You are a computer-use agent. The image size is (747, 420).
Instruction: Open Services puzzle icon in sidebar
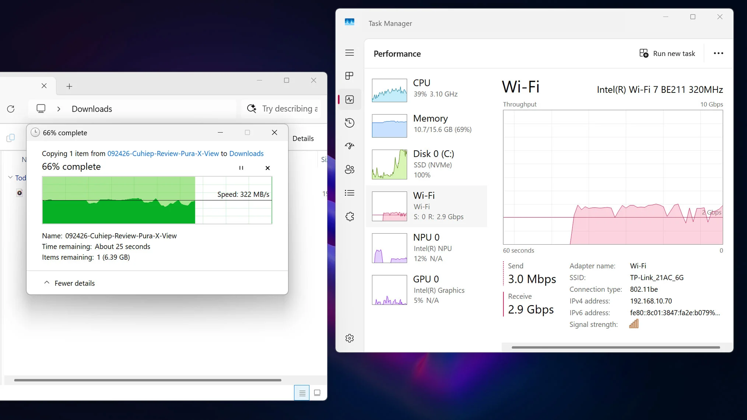[350, 216]
